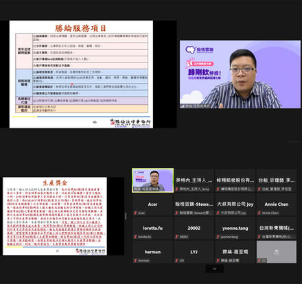Click the muted mic icon on herman's tile
The height and width of the screenshot is (284, 302).
[135, 261]
